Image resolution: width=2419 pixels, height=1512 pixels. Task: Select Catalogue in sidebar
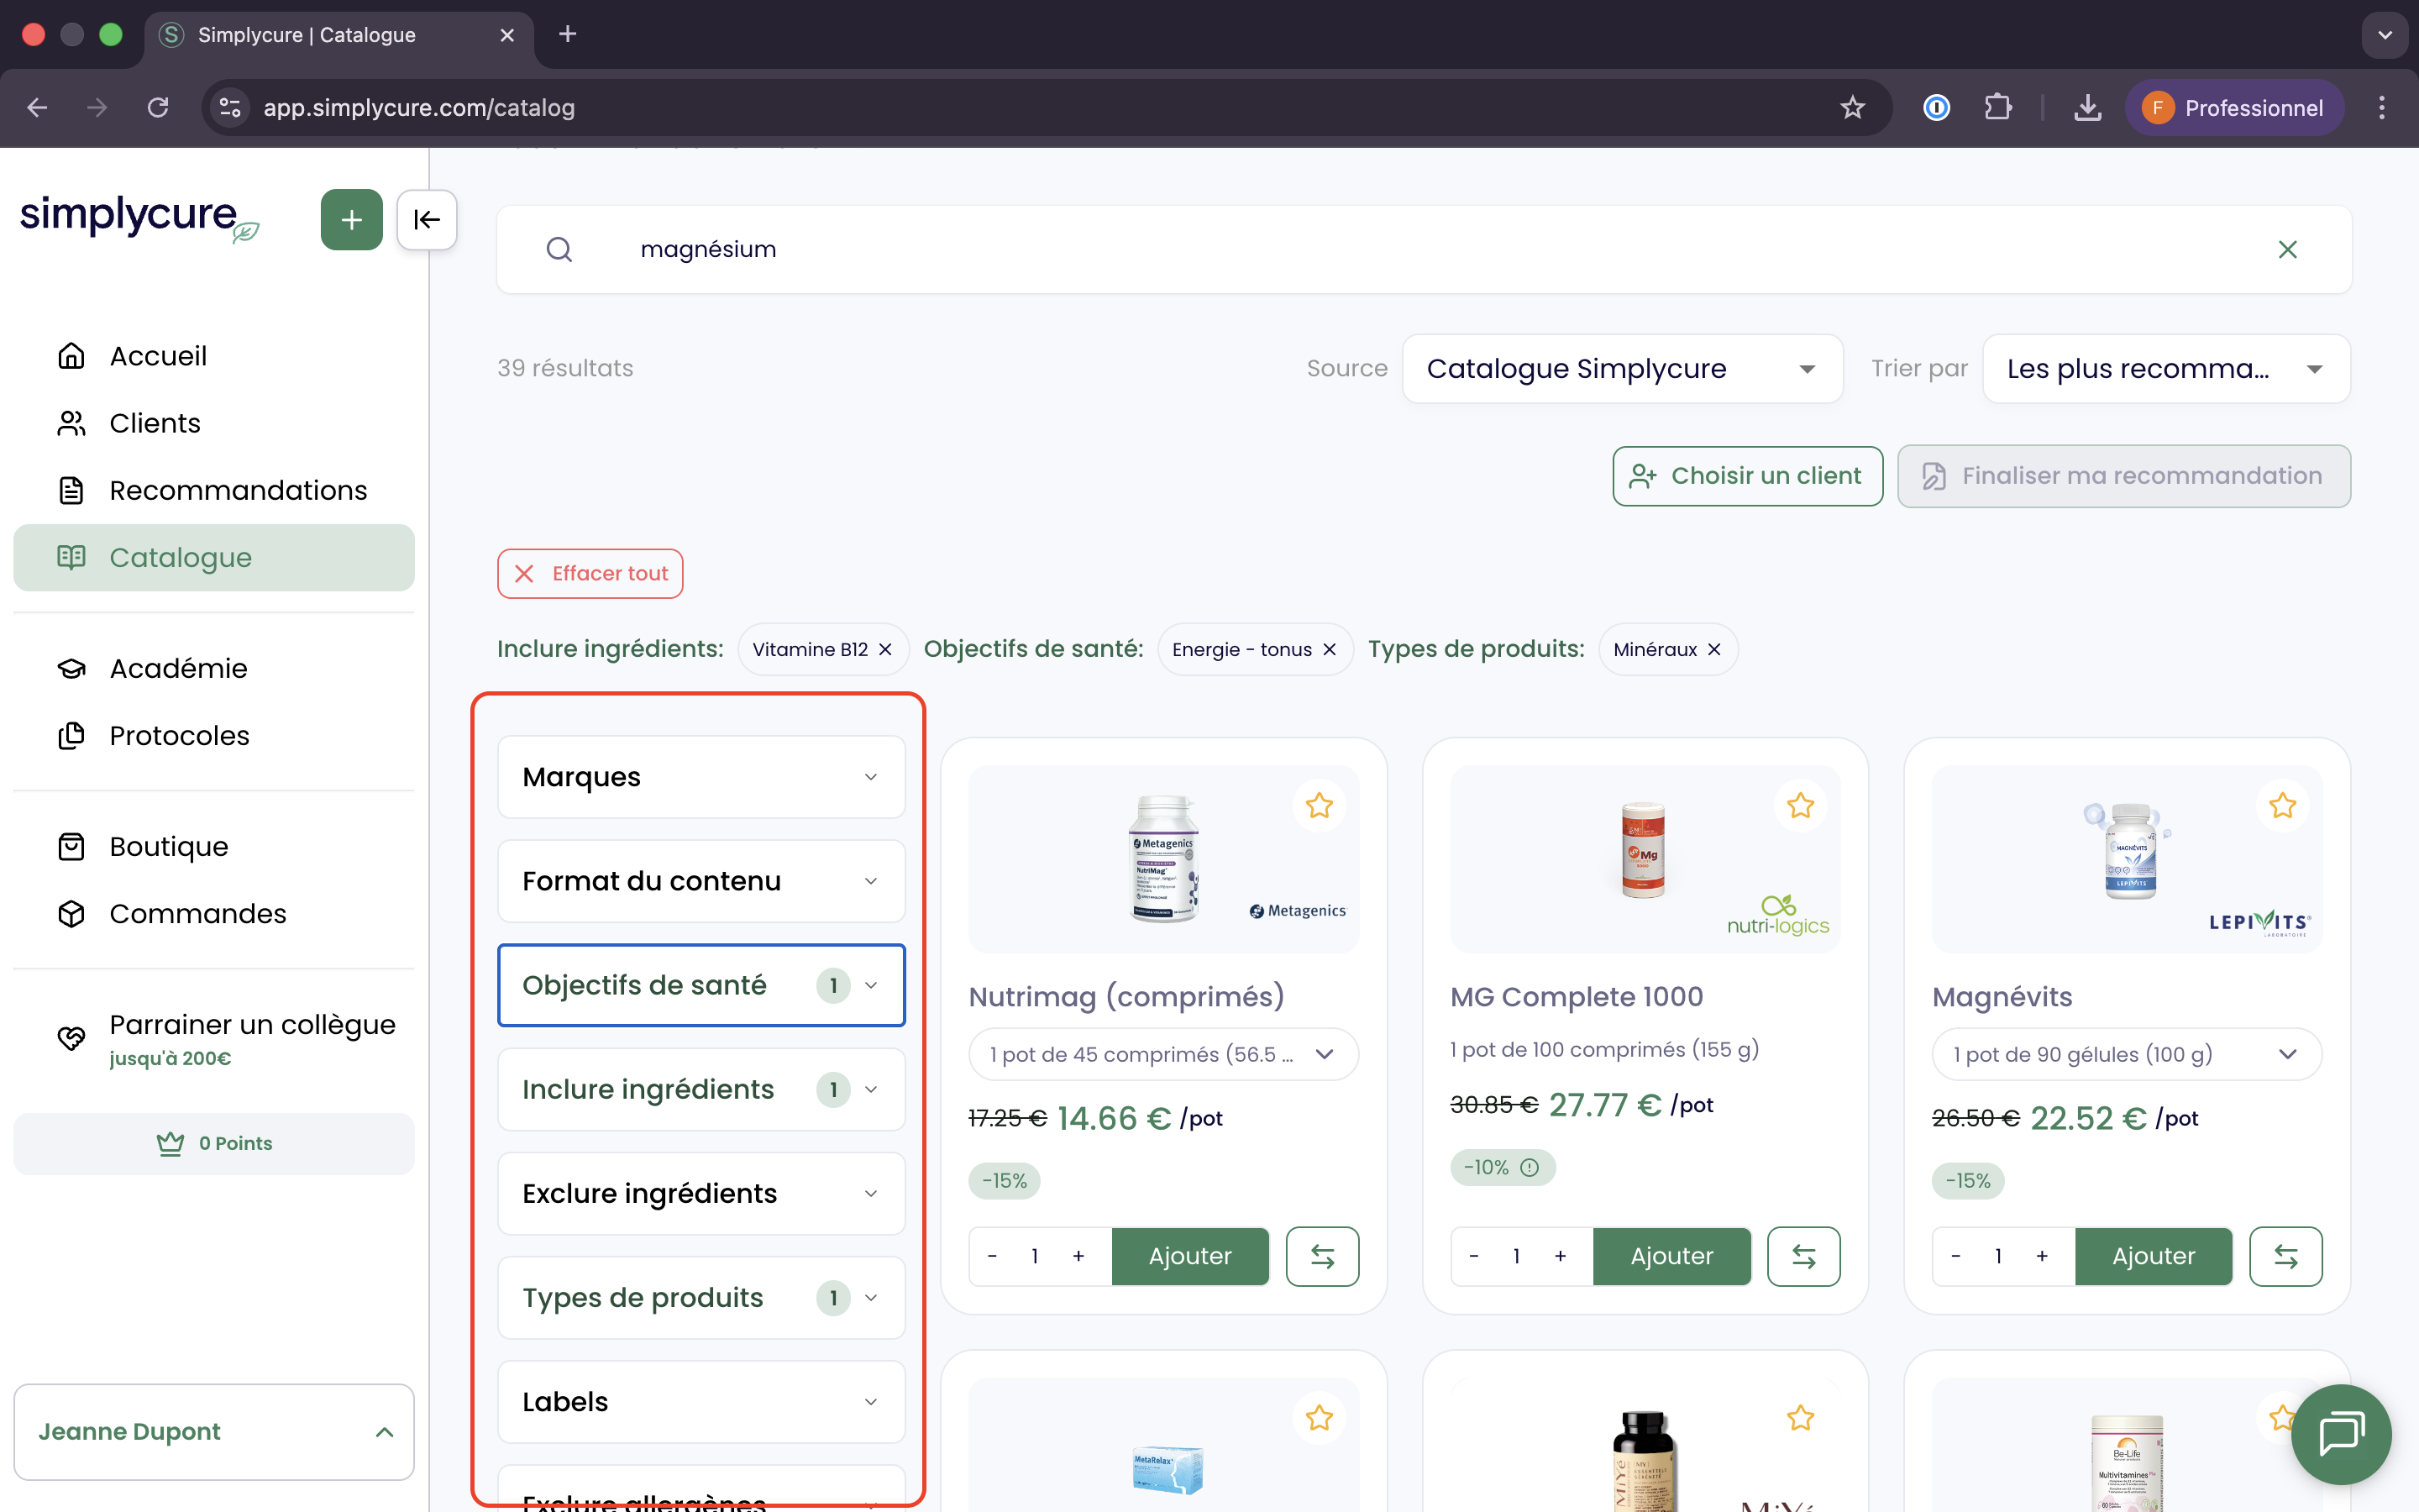[213, 557]
